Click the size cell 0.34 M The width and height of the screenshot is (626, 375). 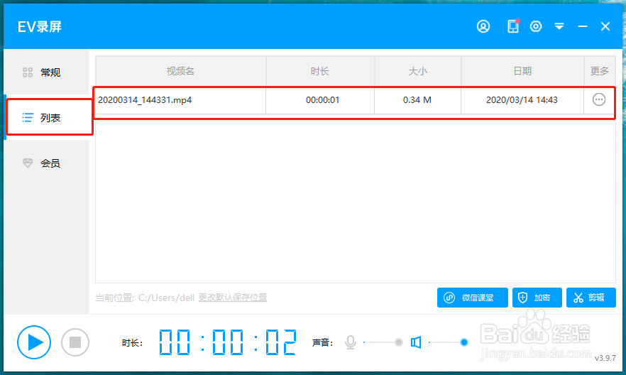[x=417, y=100]
